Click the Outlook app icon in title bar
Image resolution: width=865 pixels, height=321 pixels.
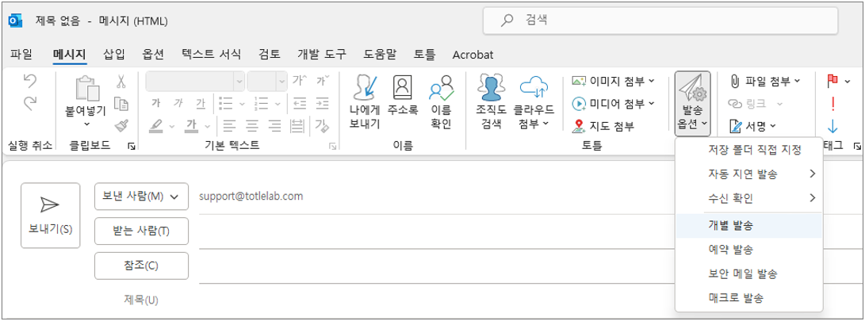[15, 21]
